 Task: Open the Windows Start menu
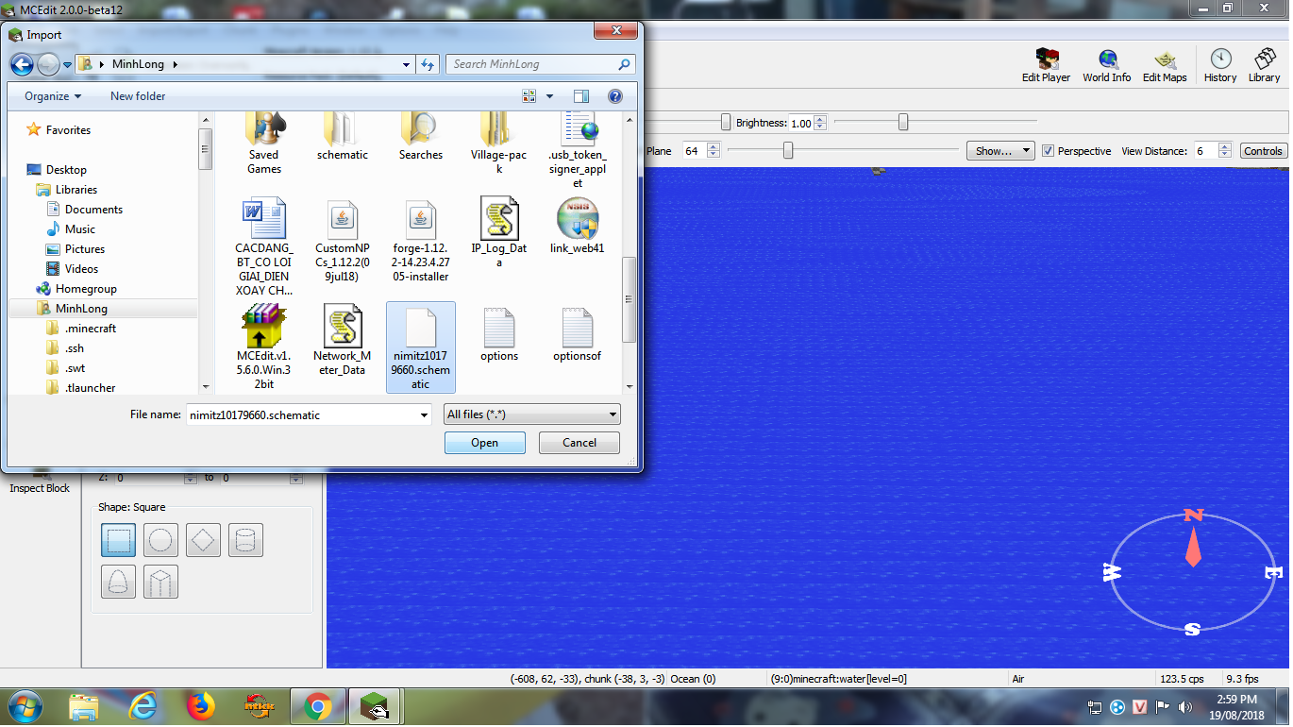click(x=24, y=706)
